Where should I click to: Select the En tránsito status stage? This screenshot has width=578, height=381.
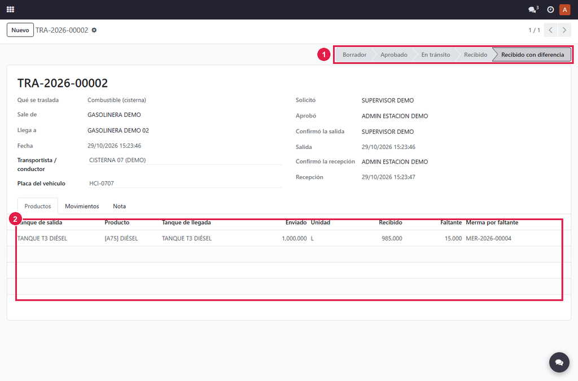coord(435,55)
